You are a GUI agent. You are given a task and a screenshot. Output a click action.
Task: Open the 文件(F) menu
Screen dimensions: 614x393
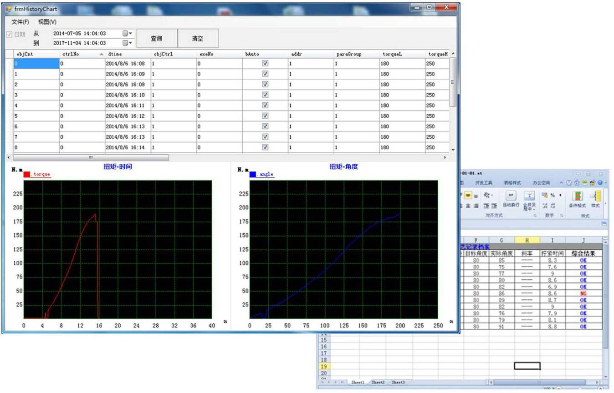tap(20, 22)
